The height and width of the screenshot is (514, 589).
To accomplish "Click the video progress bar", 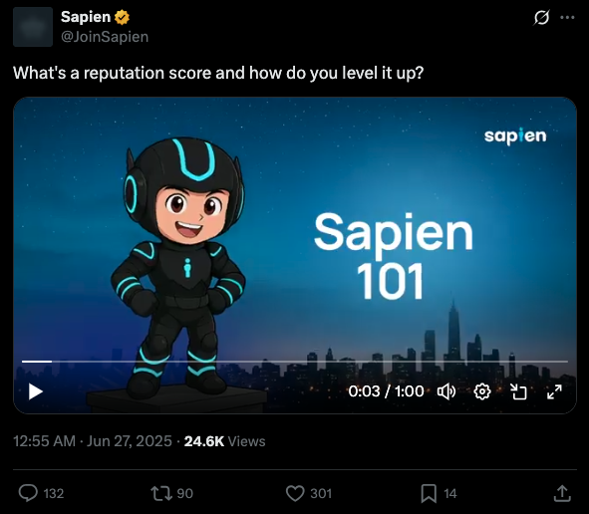I will pos(295,362).
